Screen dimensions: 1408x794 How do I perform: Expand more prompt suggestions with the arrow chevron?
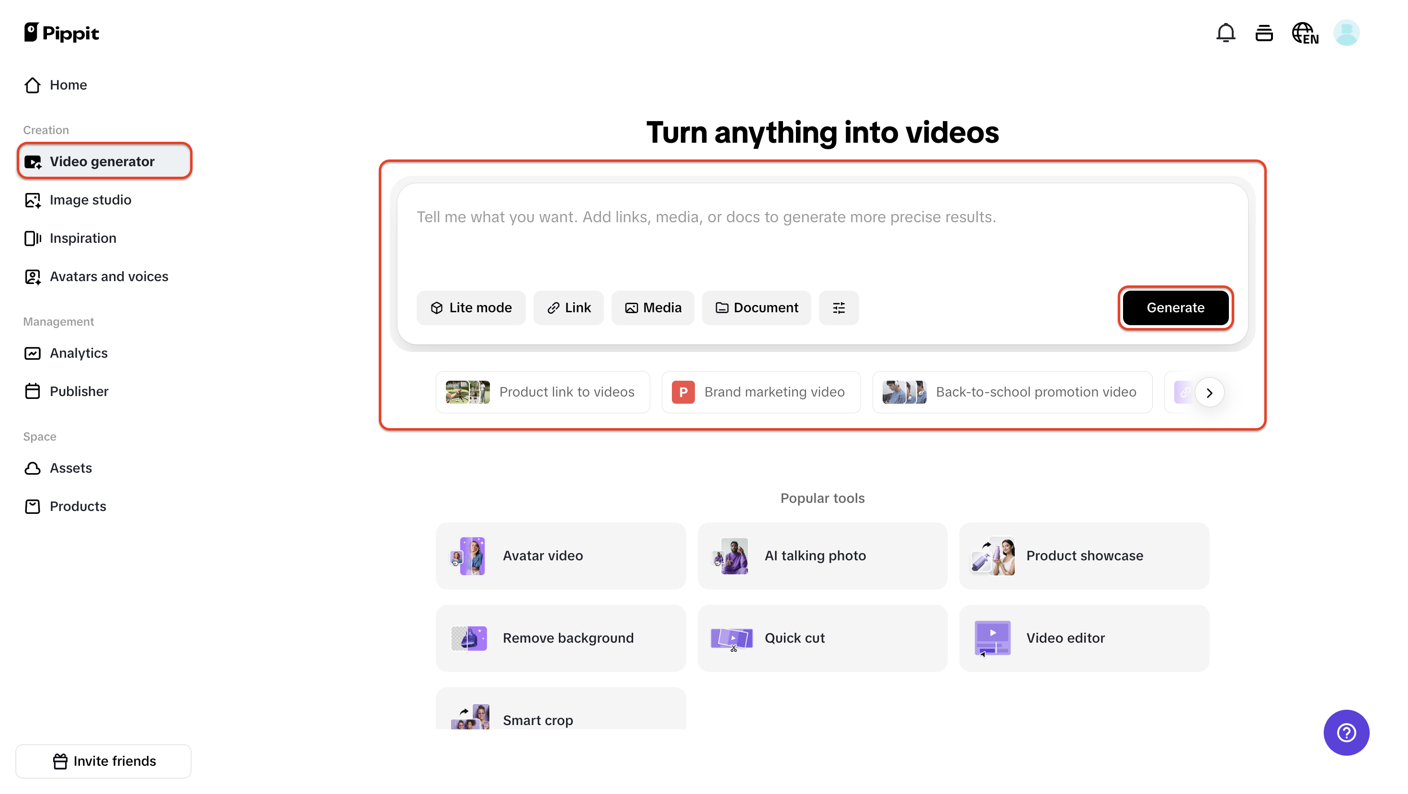[x=1210, y=392]
